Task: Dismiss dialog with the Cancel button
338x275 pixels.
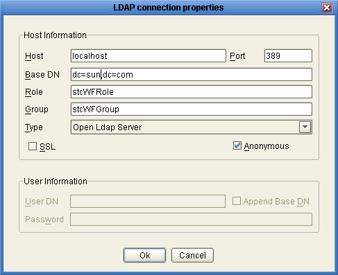Action: (x=192, y=255)
